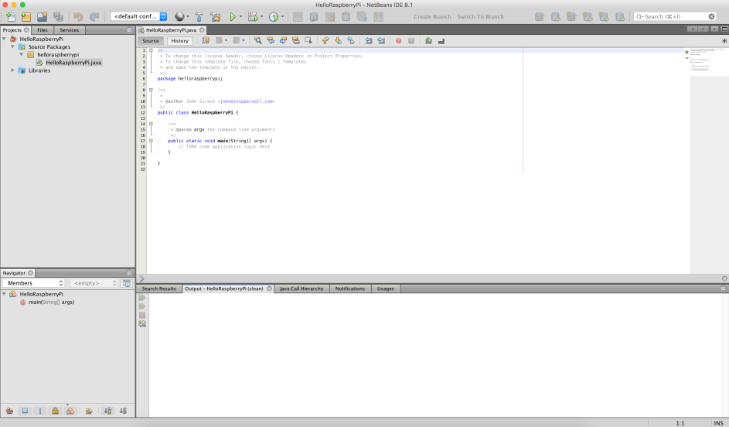Select the HelloRaspberryPi.java editor tab

(171, 29)
